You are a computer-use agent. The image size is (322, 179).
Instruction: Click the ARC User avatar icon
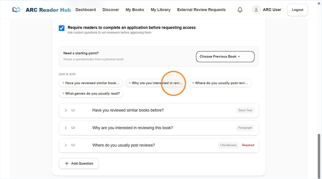point(256,10)
